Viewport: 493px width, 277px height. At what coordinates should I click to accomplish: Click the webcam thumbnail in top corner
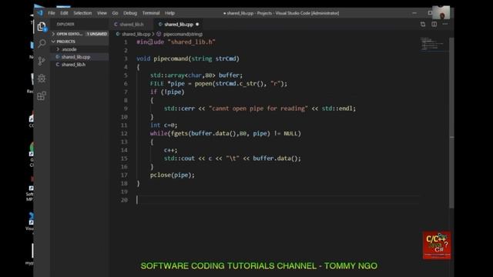click(441, 12)
